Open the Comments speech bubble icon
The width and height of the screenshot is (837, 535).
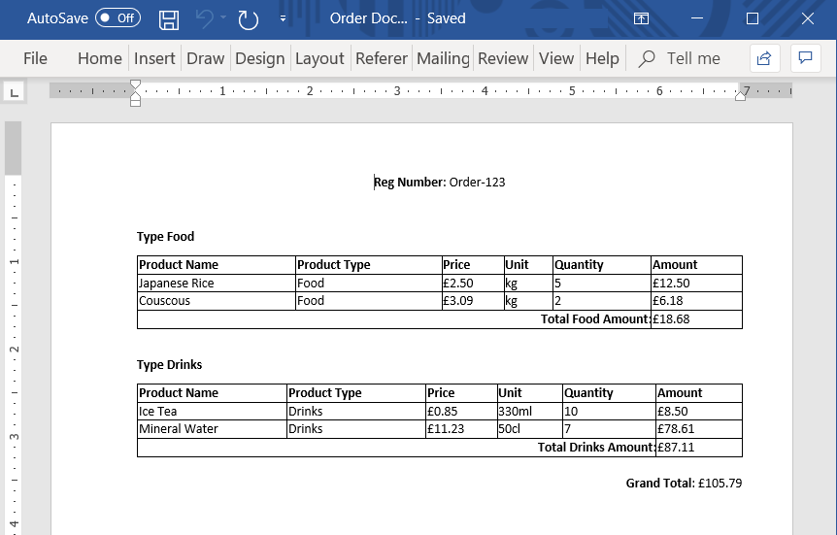click(805, 58)
